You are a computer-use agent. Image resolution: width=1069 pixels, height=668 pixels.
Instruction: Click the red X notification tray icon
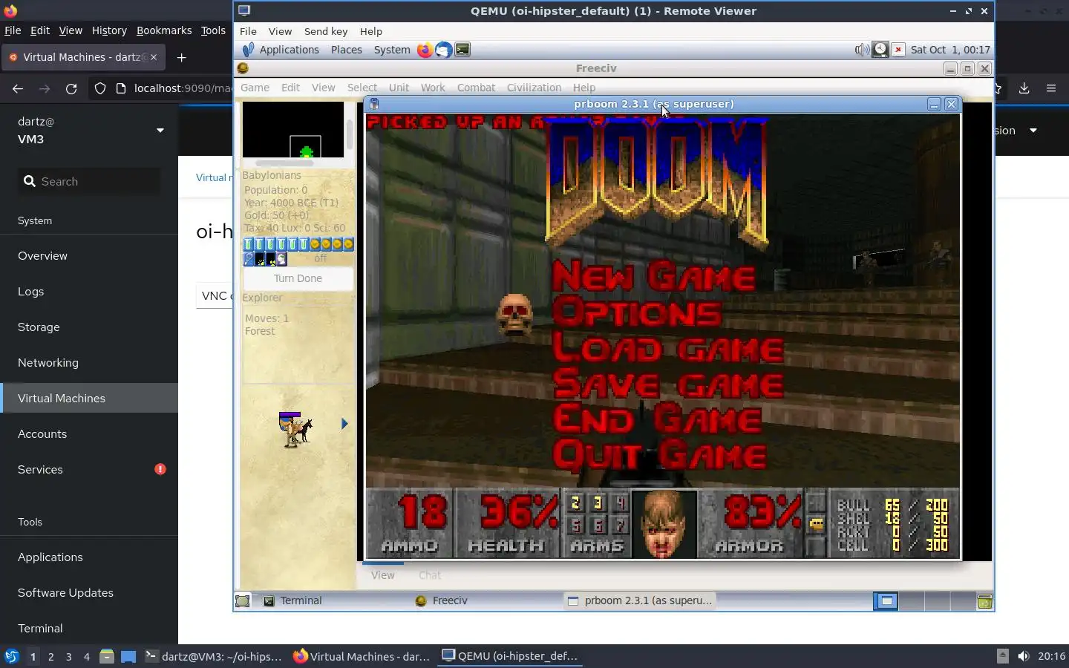(898, 50)
